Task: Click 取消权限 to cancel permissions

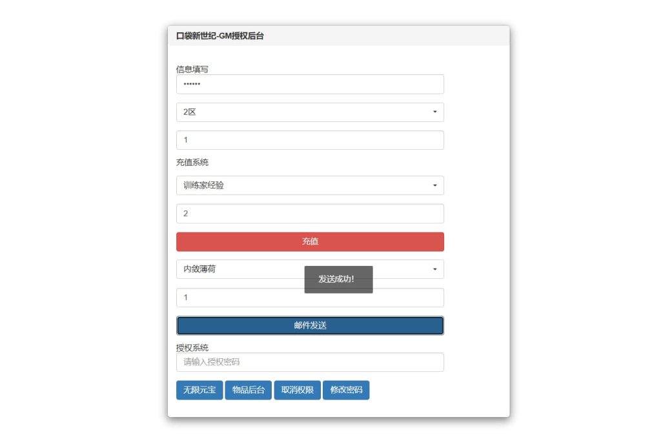Action: pos(297,390)
